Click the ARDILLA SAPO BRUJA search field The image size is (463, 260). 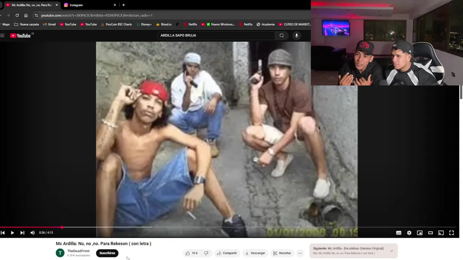216,35
